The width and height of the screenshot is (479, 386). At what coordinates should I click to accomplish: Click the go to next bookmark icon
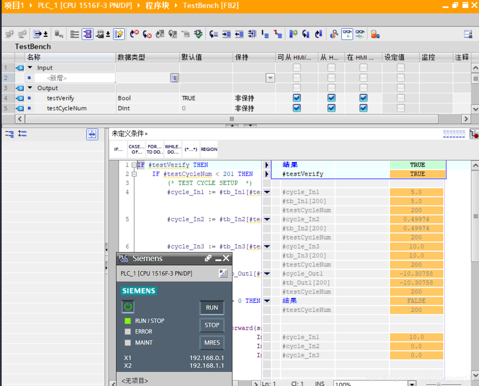(x=306, y=34)
